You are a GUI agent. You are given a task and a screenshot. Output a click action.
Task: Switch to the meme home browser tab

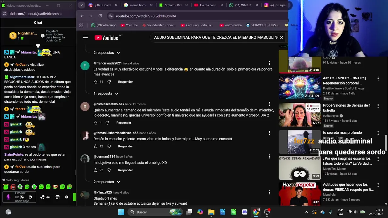(138, 5)
